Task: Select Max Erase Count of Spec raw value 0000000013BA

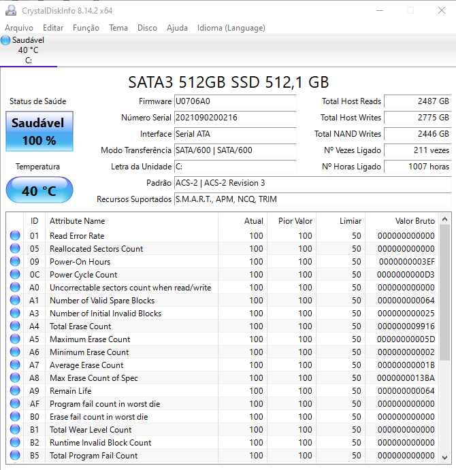Action: click(406, 378)
